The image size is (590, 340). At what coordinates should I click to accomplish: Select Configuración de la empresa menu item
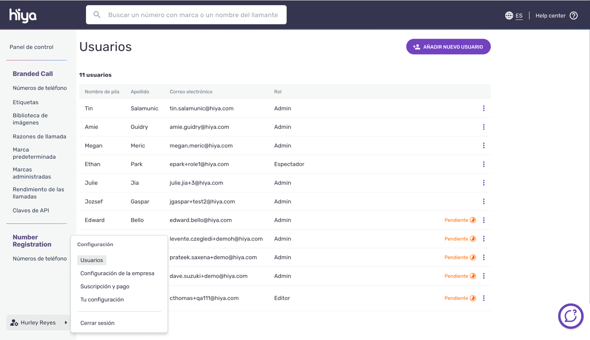117,273
